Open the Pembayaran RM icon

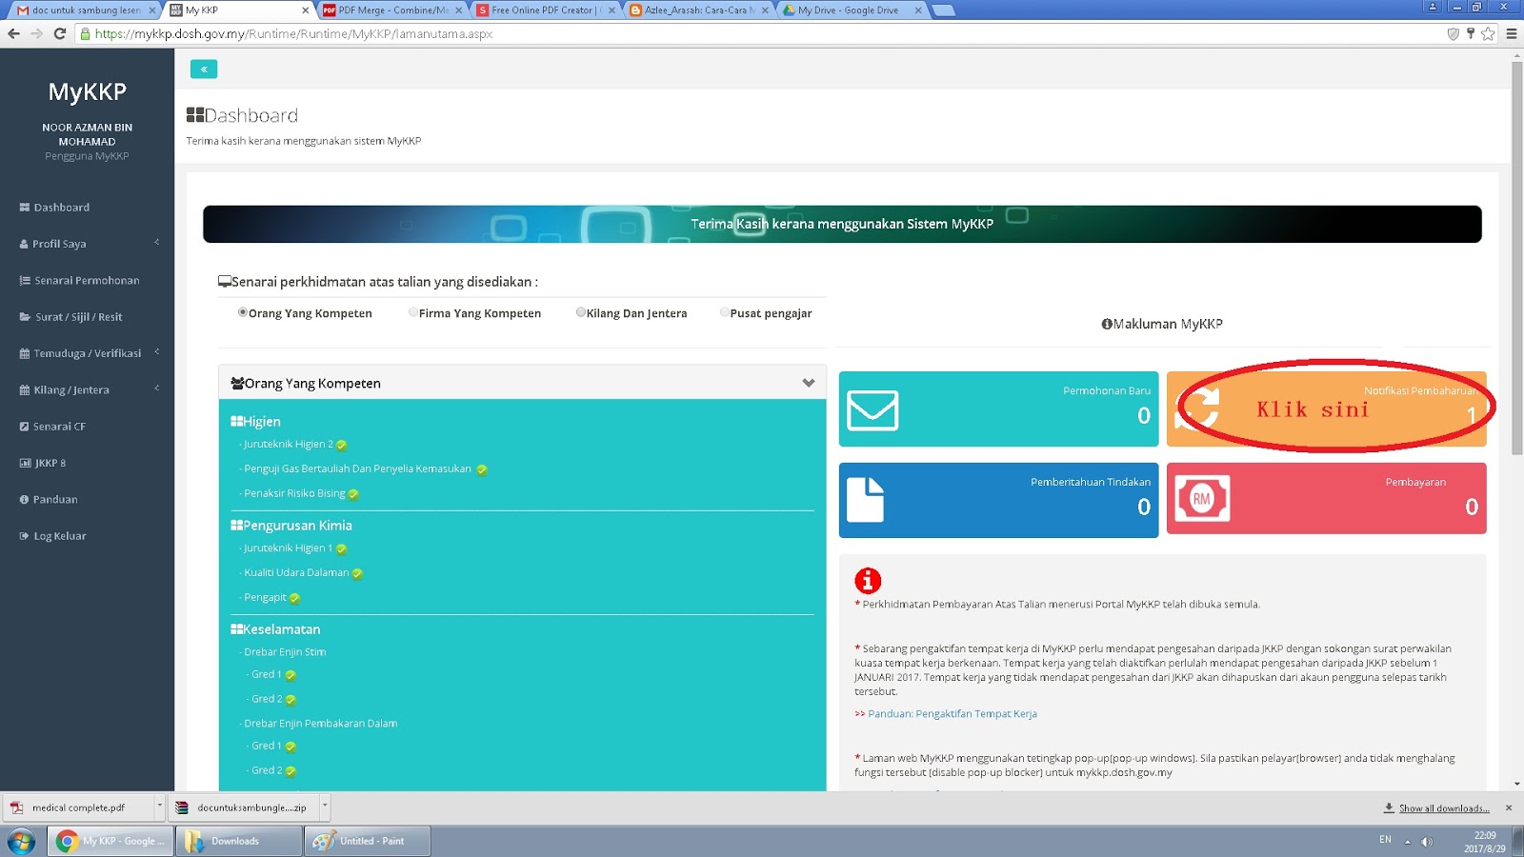pyautogui.click(x=1202, y=498)
